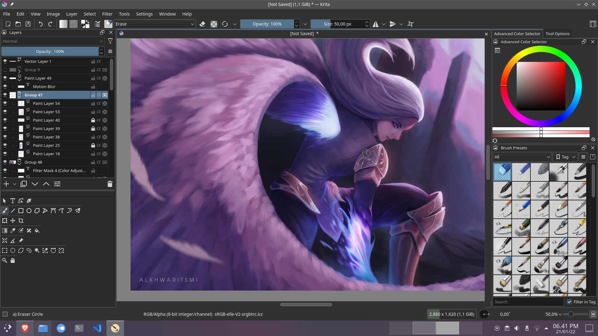Move layer up arrow button
Viewport: 598px width, 336px height.
46,184
